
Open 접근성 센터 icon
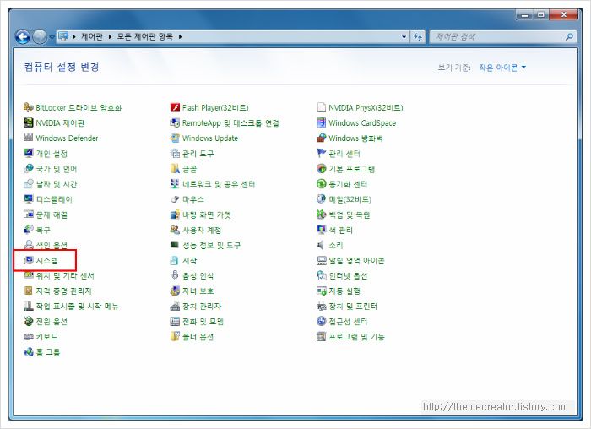(x=321, y=322)
